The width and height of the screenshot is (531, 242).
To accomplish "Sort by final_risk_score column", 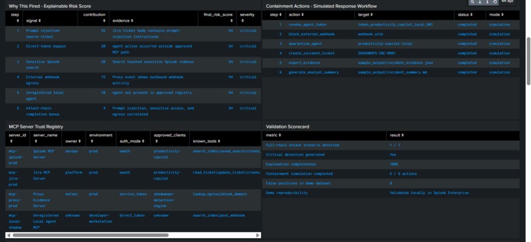I will [x=218, y=18].
